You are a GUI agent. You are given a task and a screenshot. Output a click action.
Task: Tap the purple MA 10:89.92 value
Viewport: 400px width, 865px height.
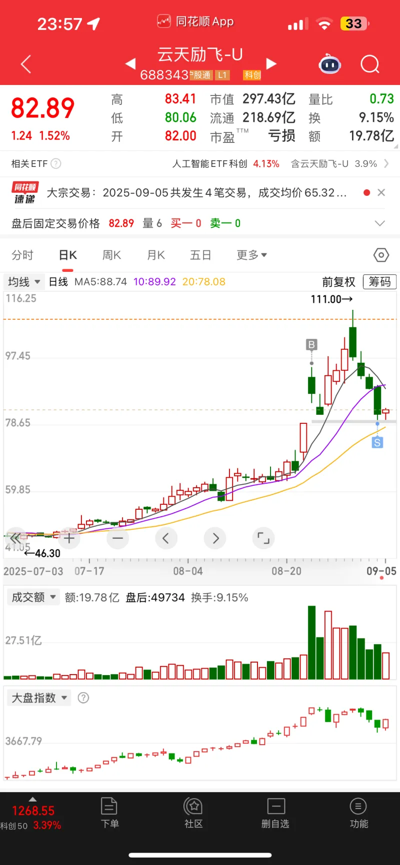click(x=154, y=282)
